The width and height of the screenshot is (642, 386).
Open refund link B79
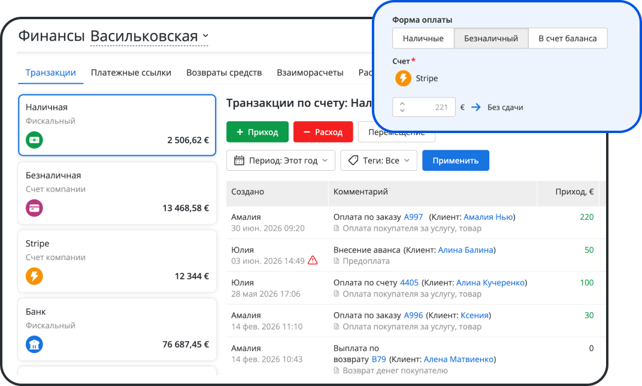378,360
